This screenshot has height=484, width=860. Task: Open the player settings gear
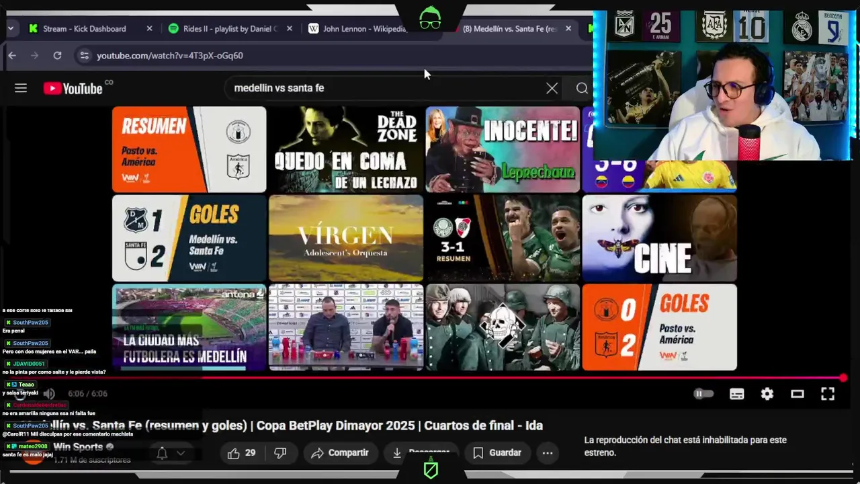click(767, 394)
